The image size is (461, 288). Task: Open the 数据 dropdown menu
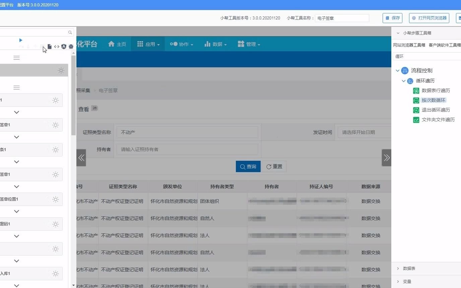[x=215, y=44]
